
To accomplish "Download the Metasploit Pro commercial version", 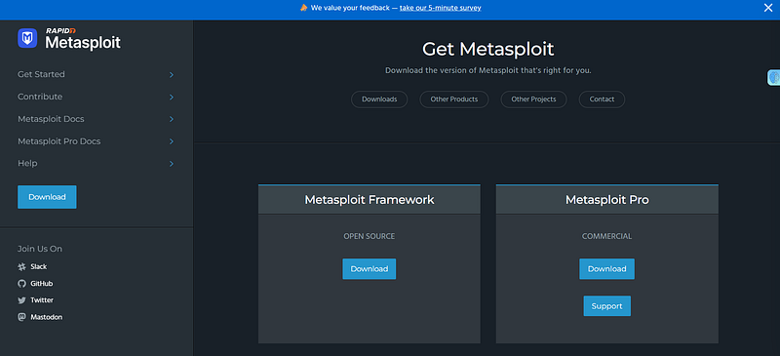I will click(x=606, y=269).
